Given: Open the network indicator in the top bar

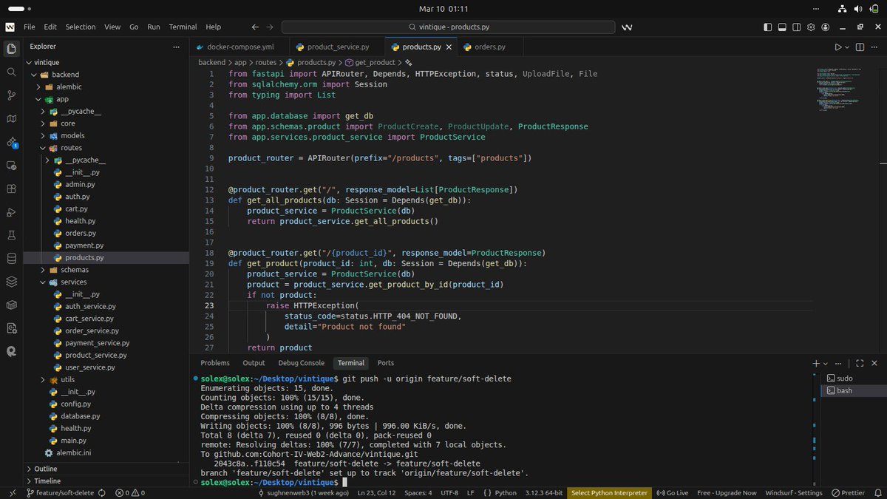Looking at the screenshot, I should [x=842, y=9].
